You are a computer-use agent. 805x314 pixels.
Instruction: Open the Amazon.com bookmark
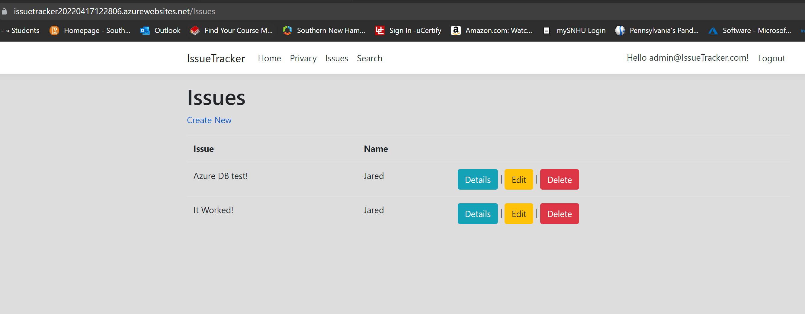pos(492,30)
